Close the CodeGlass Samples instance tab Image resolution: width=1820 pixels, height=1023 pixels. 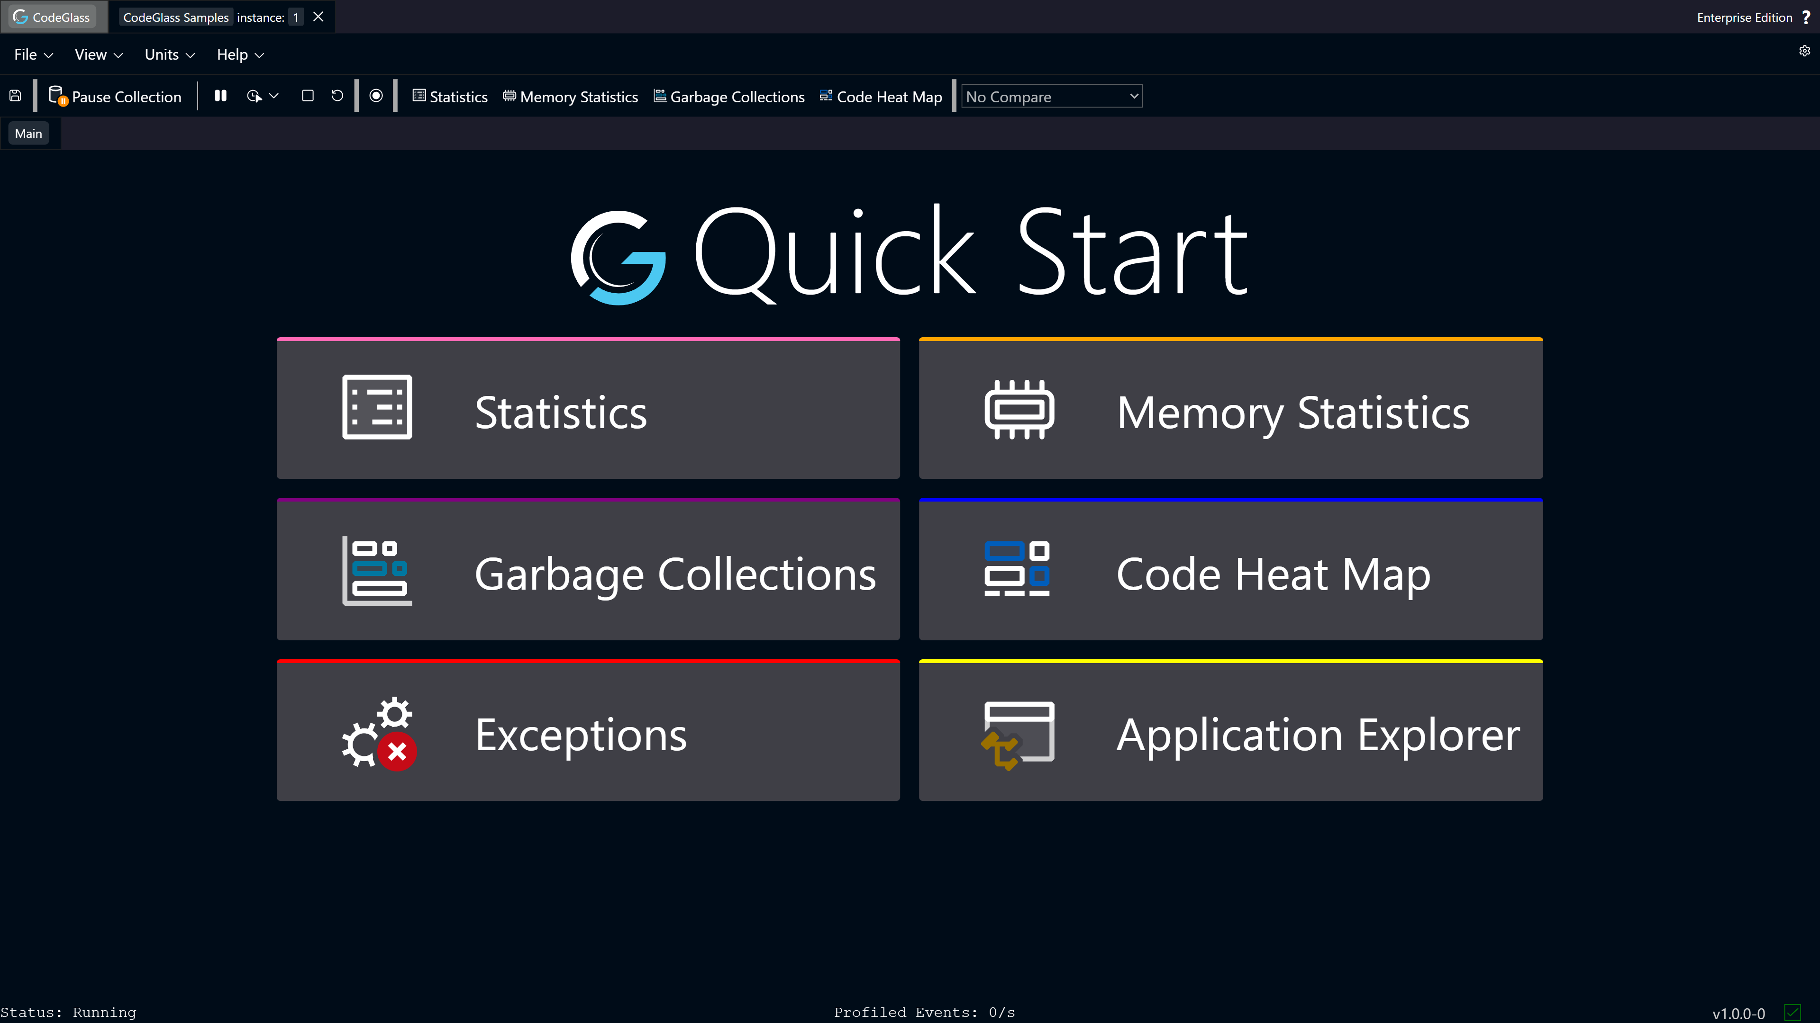coord(318,16)
